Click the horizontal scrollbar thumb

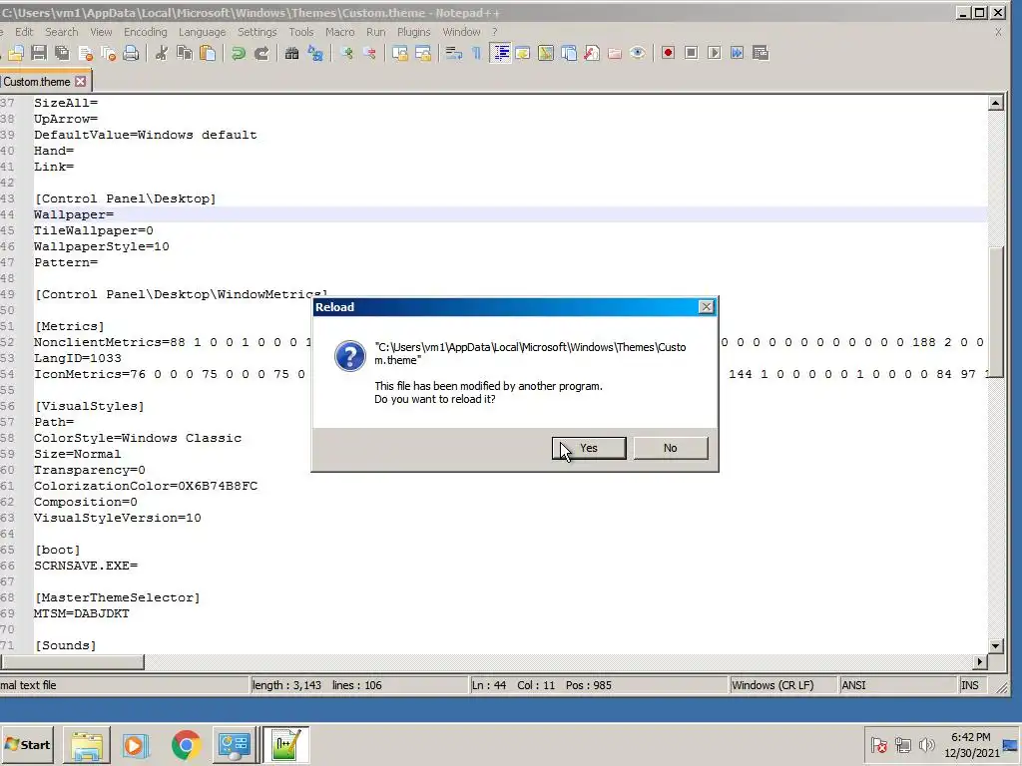pos(72,662)
